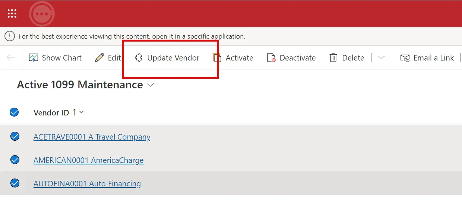This screenshot has width=462, height=219.
Task: Click the Deactivate document icon
Action: (271, 58)
